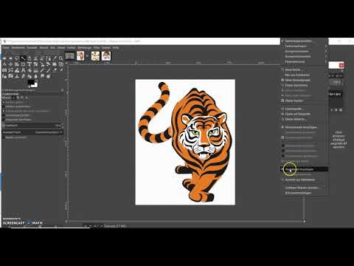Open the Fenster menu
354x266 pixels.
[x=106, y=47]
